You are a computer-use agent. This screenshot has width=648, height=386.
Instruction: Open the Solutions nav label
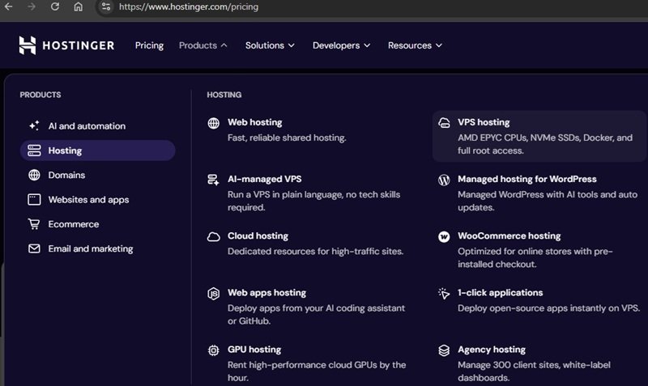(x=265, y=45)
